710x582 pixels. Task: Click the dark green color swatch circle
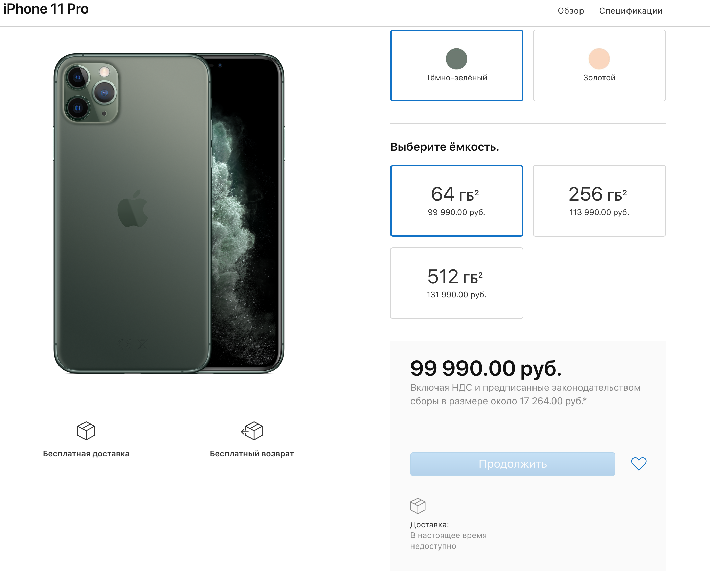456,59
